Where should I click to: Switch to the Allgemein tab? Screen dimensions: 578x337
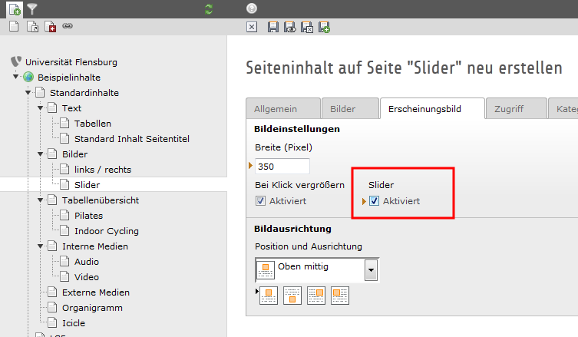tap(280, 109)
